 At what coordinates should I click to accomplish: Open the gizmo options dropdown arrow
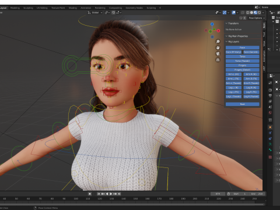click(x=228, y=13)
